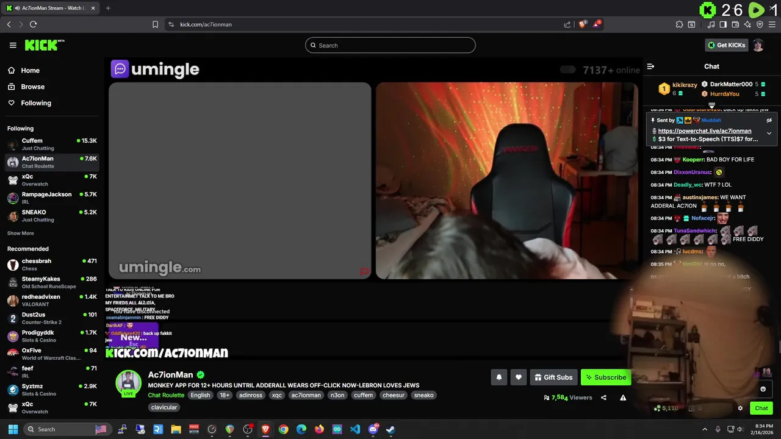The image size is (781, 439).
Task: Click the kikikrazy top gifter
Action: pos(685,85)
